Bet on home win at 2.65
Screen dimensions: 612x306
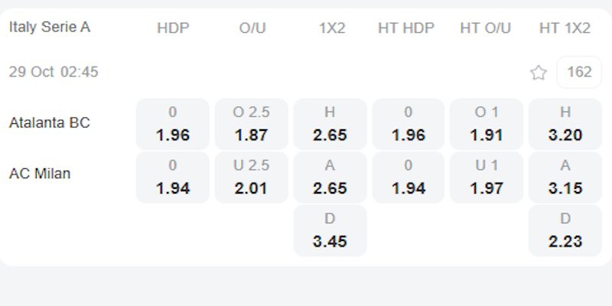pos(330,124)
